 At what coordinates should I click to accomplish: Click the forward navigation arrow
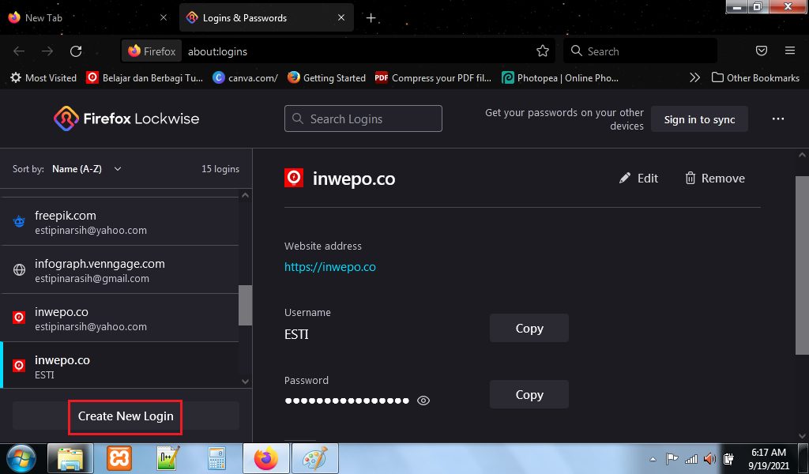47,51
